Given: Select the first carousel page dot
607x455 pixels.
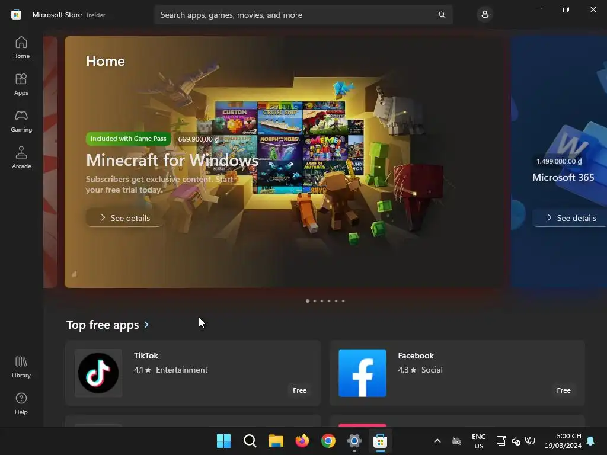Looking at the screenshot, I should point(308,300).
